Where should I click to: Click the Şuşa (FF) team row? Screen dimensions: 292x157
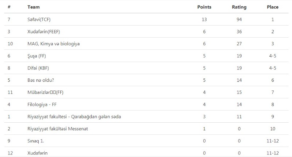coord(36,56)
